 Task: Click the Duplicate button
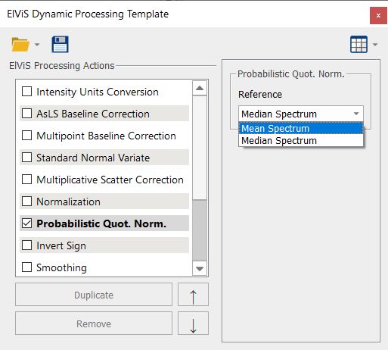coord(94,295)
